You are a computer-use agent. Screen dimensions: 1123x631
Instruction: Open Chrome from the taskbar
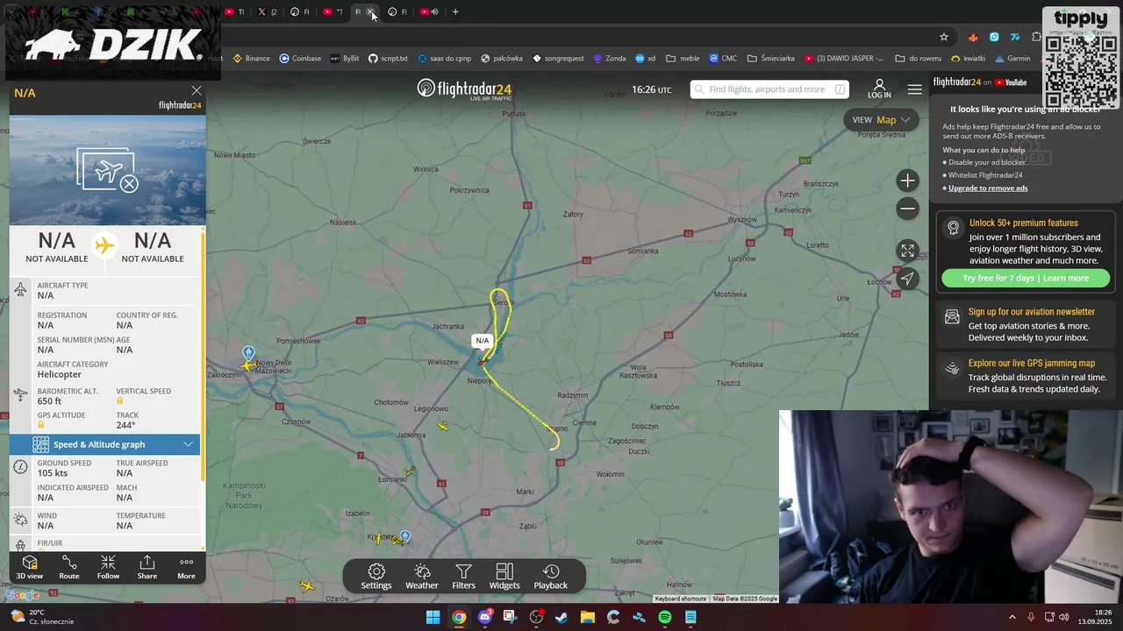tap(459, 617)
